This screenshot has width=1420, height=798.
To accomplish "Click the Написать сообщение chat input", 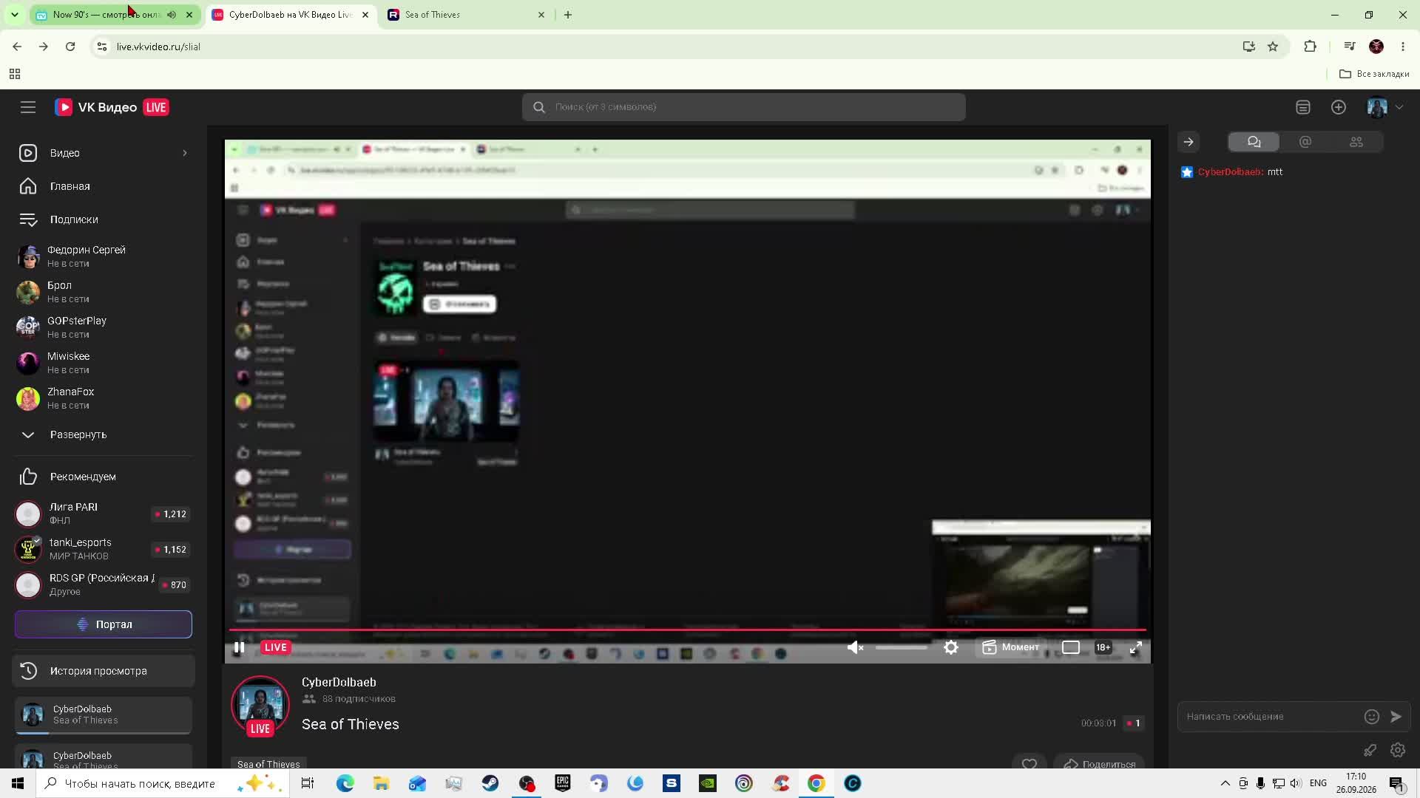I will point(1272,716).
